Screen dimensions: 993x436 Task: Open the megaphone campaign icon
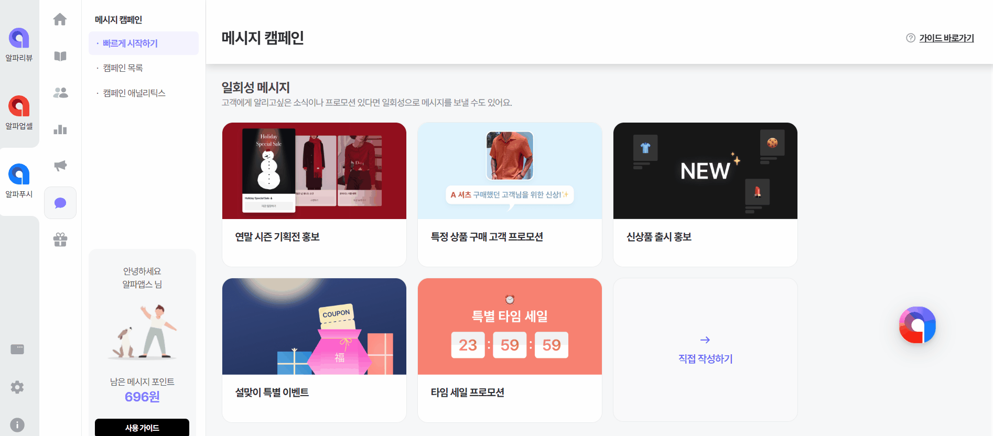click(x=60, y=166)
